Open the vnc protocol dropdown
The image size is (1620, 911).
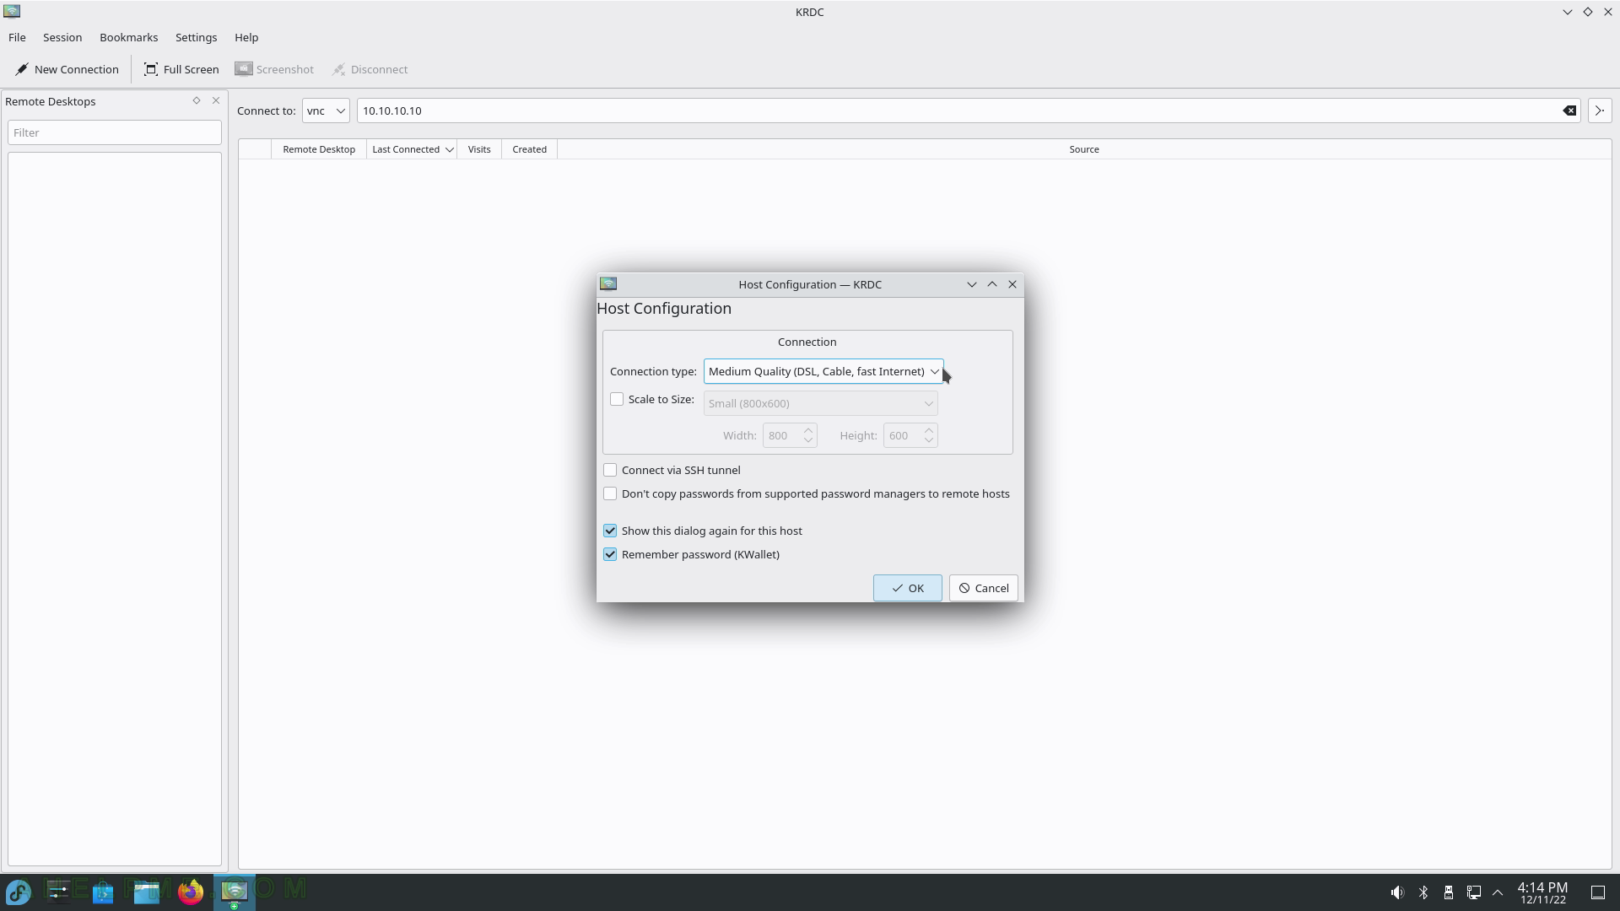coord(326,111)
